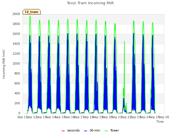Click the 600 y-axis tick label

tap(17, 83)
